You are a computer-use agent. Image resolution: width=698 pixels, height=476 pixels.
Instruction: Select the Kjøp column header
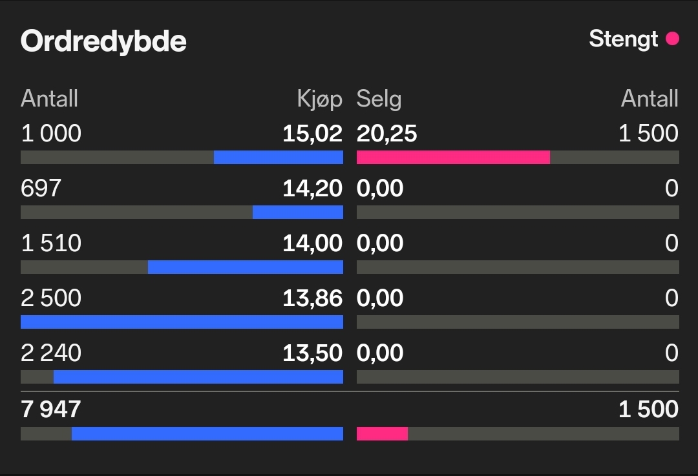point(320,99)
